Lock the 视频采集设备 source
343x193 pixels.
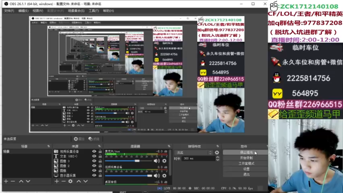pyautogui.click(x=100, y=151)
